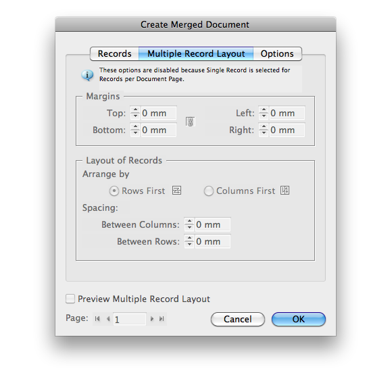Click the Rows First arrangement icon
Image resolution: width=392 pixels, height=373 pixels.
tap(177, 191)
